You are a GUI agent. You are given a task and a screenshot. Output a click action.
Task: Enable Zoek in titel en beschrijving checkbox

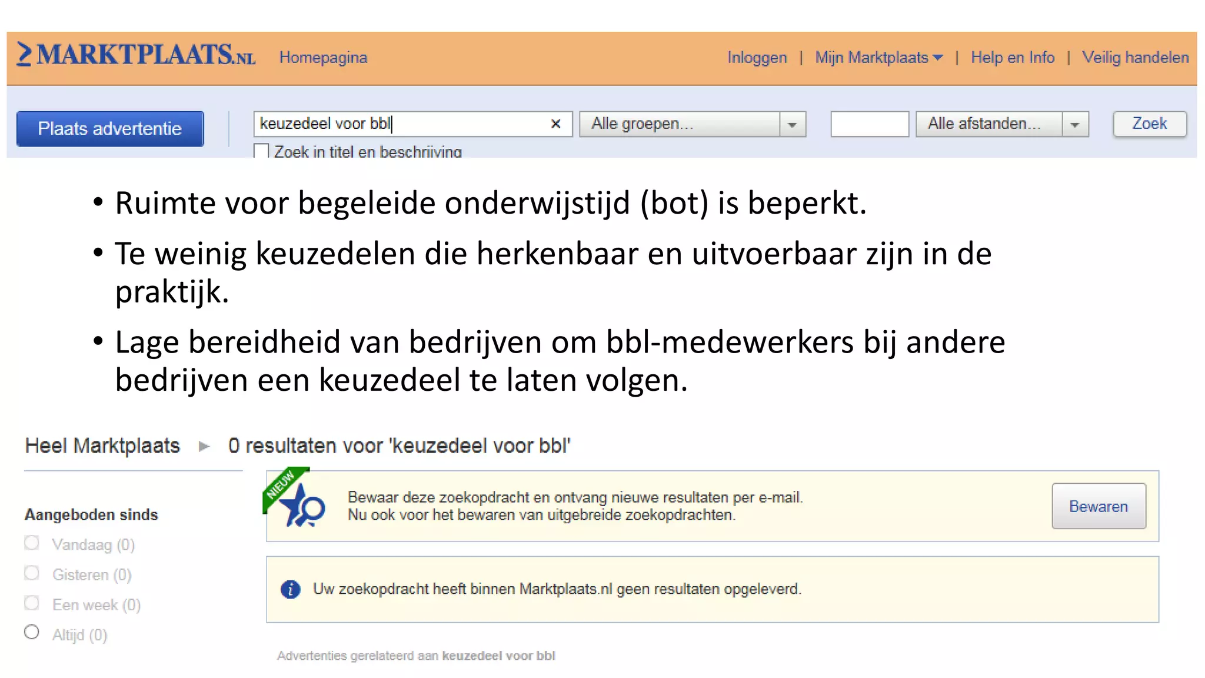pos(261,151)
